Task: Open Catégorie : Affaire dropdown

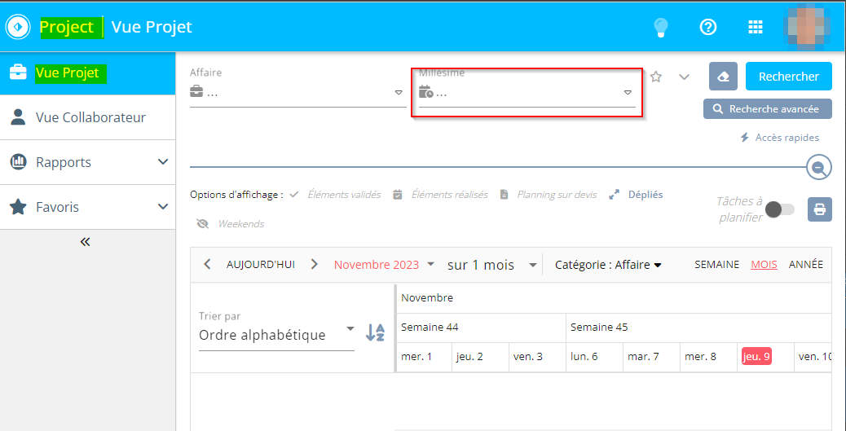Action: click(608, 265)
